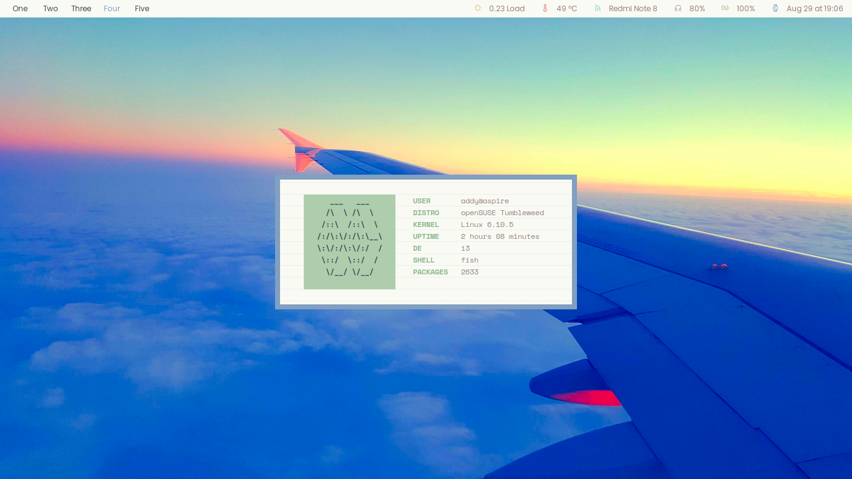Click the 80% volume level text

click(x=697, y=9)
